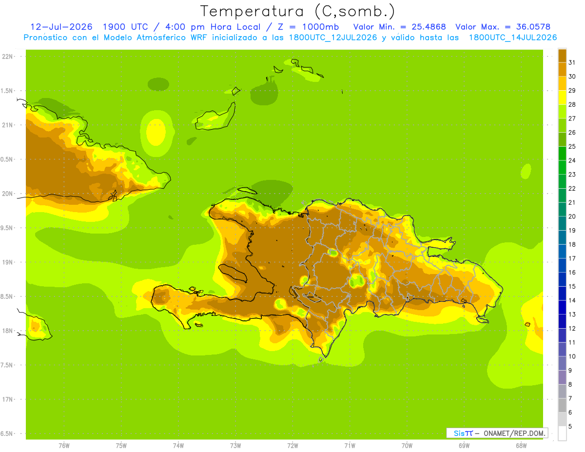Image resolution: width=585 pixels, height=452 pixels.
Task: Click the valid-until time "1800UTC_14JUL2026"
Action: pyautogui.click(x=513, y=38)
